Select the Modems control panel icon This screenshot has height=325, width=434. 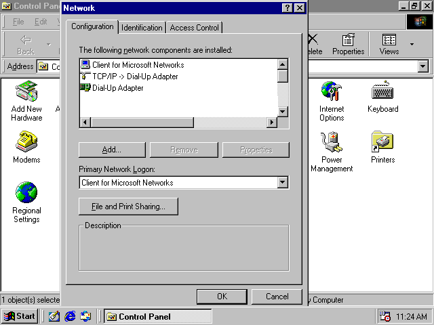(26, 147)
